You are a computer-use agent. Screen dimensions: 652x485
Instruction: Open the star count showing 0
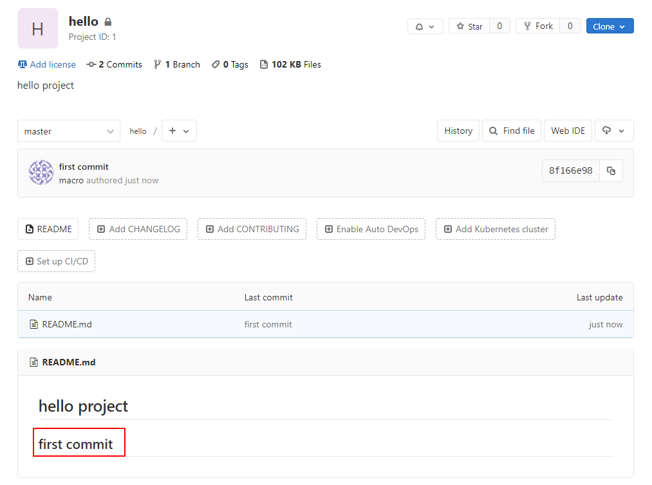pyautogui.click(x=499, y=26)
